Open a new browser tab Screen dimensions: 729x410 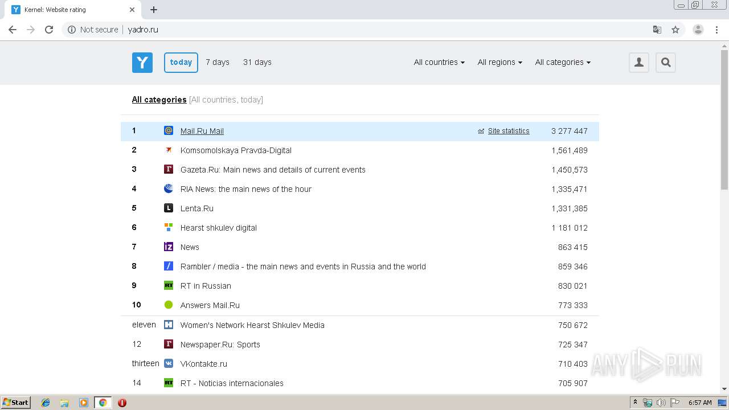tap(154, 10)
